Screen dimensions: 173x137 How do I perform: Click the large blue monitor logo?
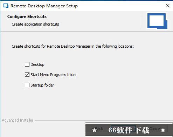(157, 21)
